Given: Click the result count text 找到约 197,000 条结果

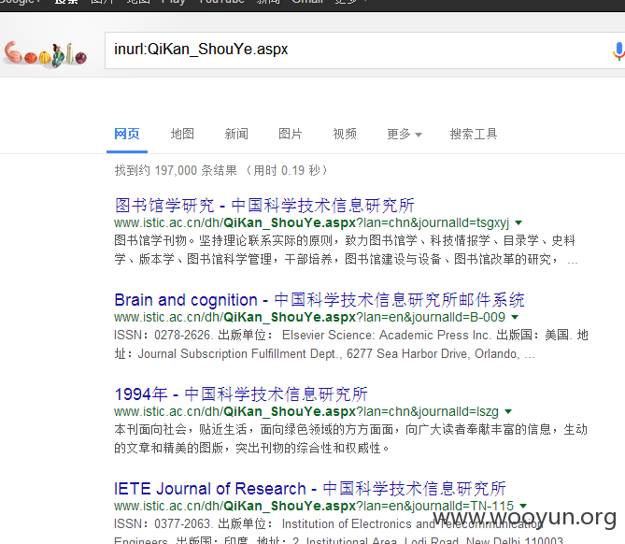Looking at the screenshot, I should coord(176,171).
